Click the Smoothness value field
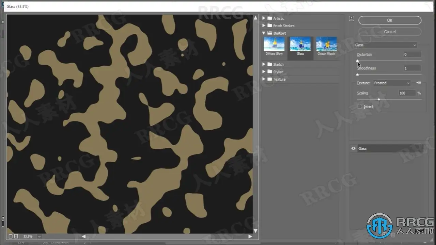436x245 pixels. pos(412,68)
